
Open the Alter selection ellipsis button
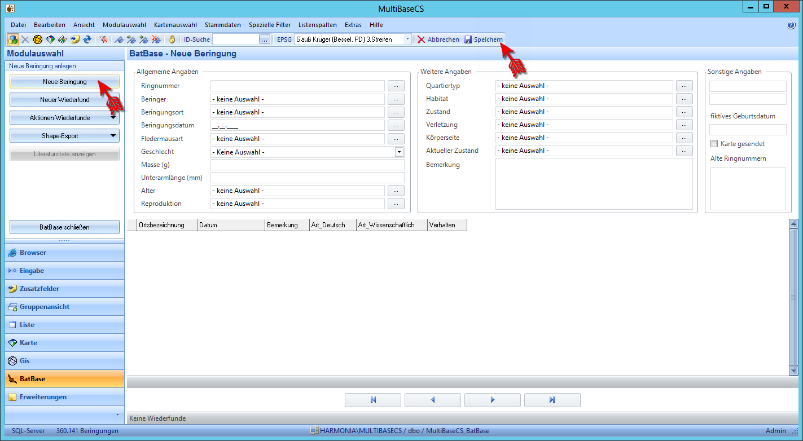tap(396, 191)
